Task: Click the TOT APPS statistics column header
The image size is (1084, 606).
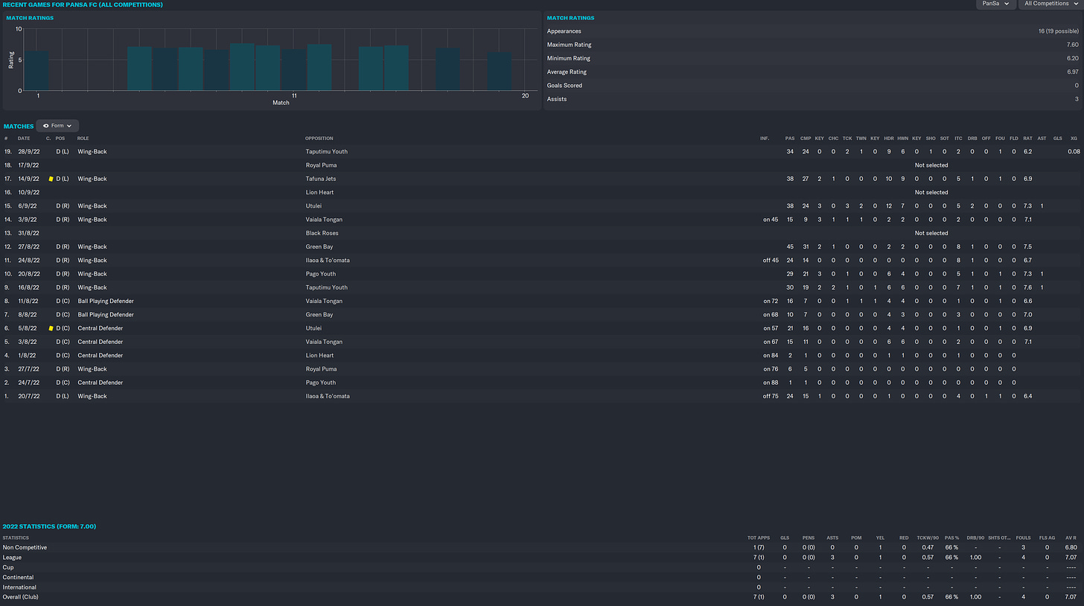Action: [x=759, y=538]
